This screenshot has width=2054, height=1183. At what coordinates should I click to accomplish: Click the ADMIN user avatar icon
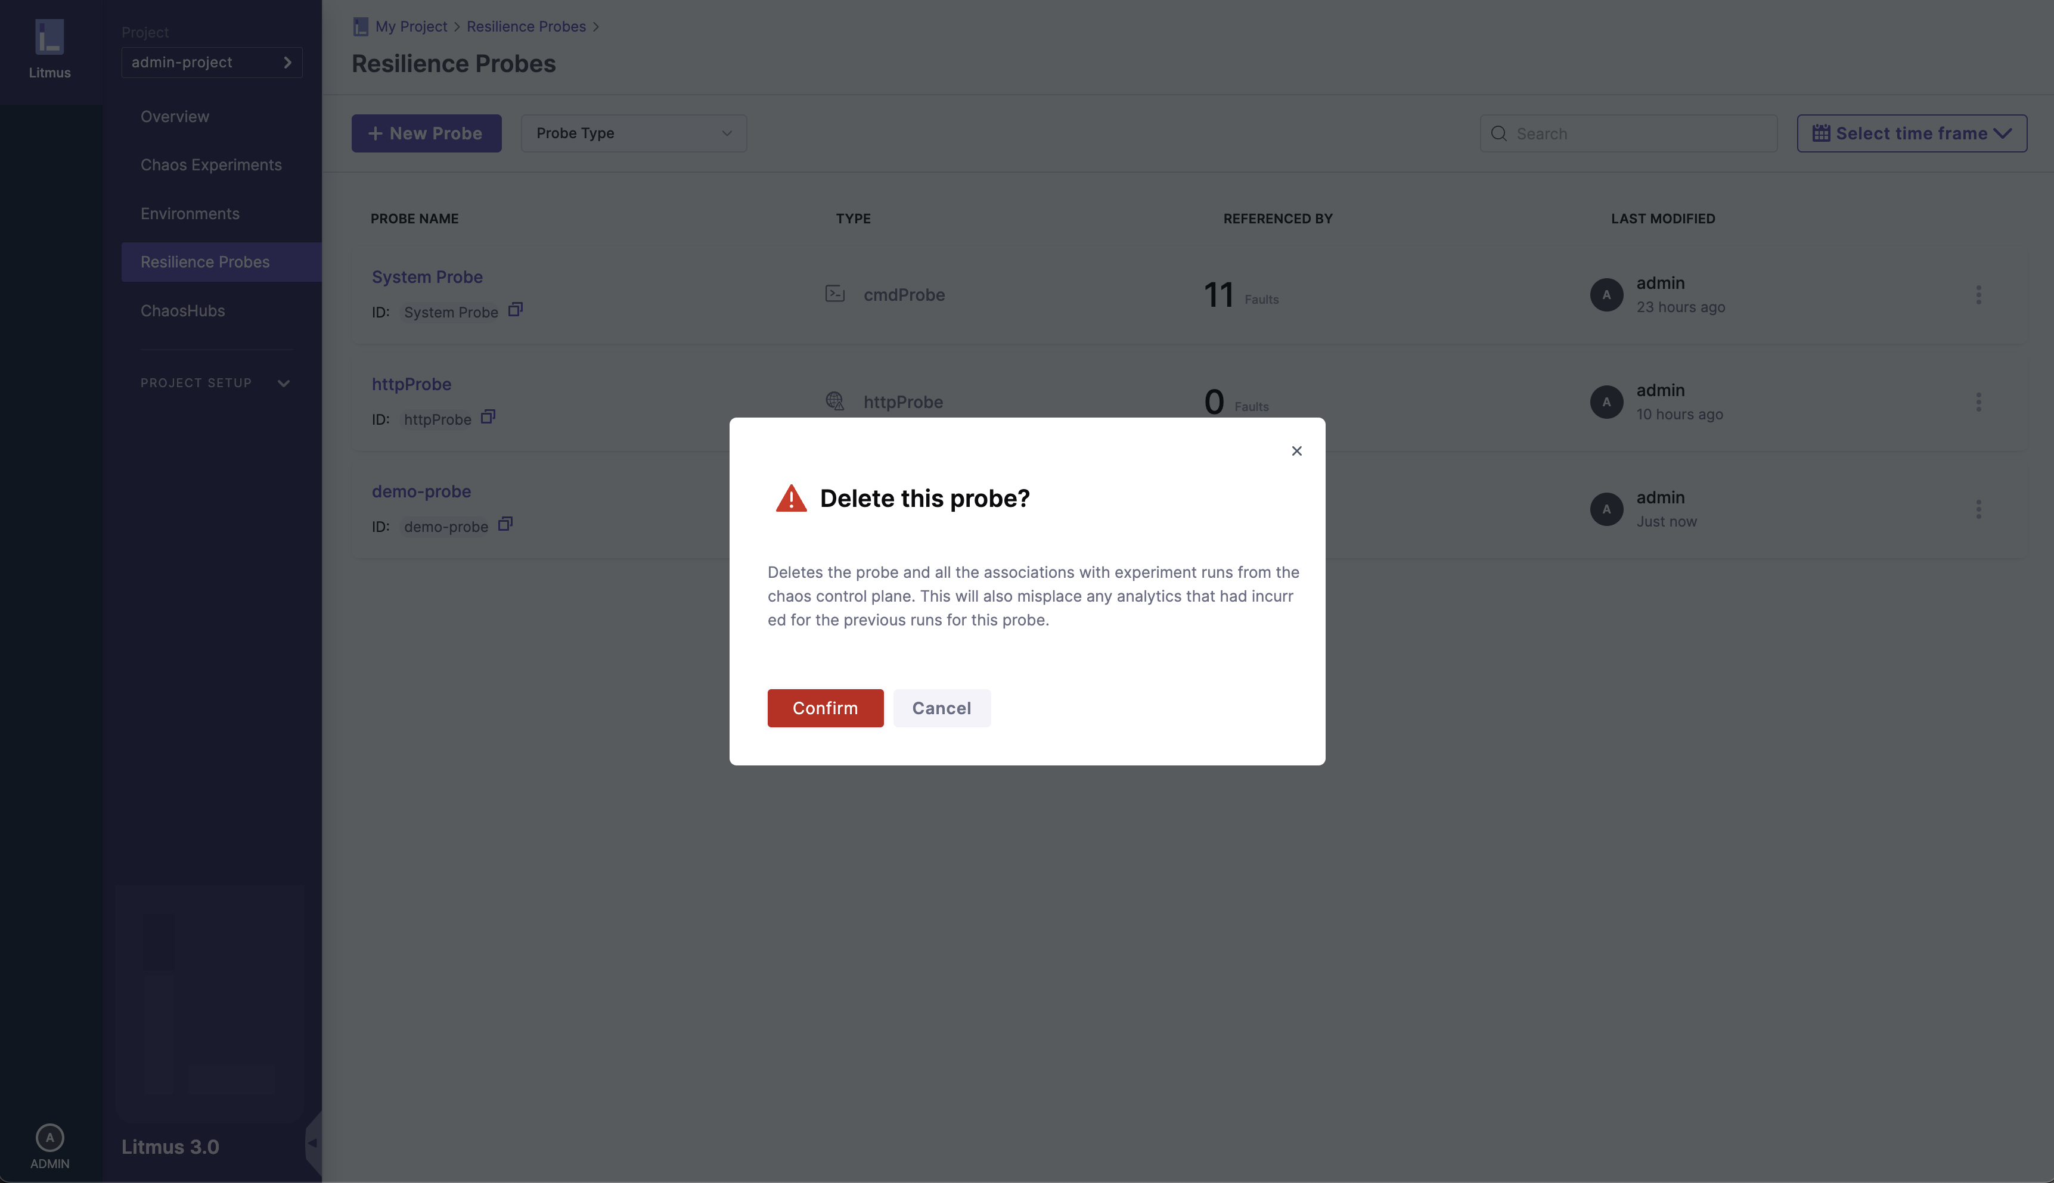point(49,1138)
